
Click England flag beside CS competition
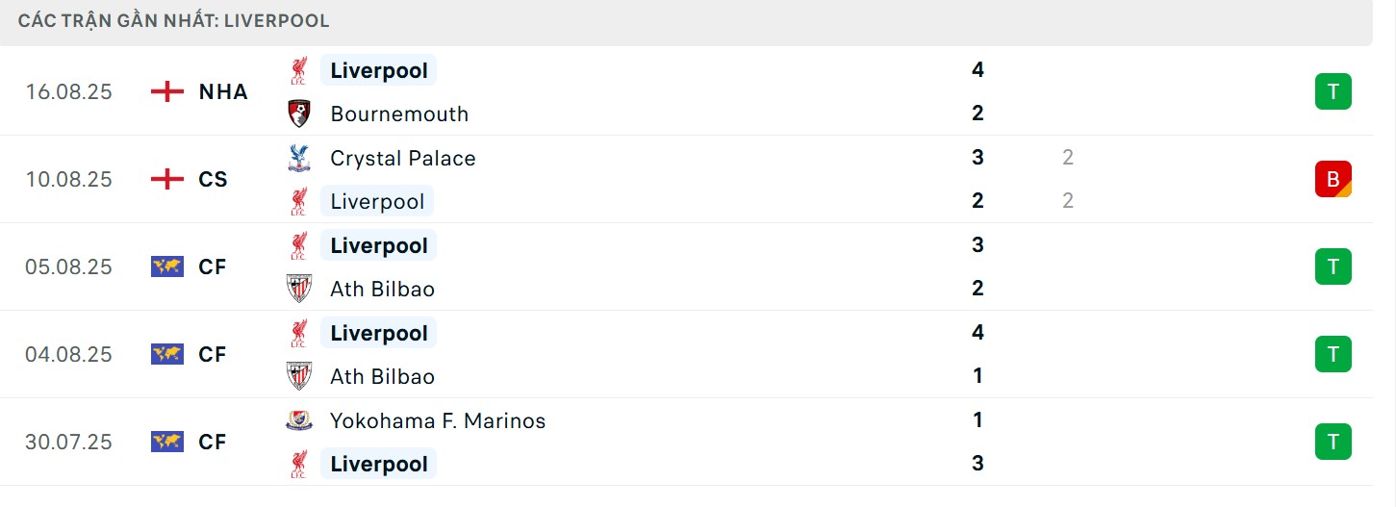pos(167,179)
